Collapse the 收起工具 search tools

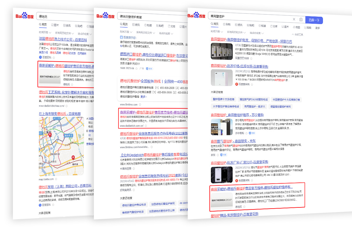click(297, 35)
